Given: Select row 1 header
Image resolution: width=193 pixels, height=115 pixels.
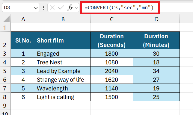Looking at the screenshot, I should click(x=5, y=27).
